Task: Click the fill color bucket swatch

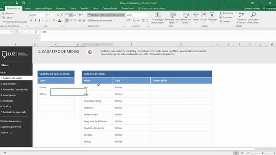Action: 53,20
